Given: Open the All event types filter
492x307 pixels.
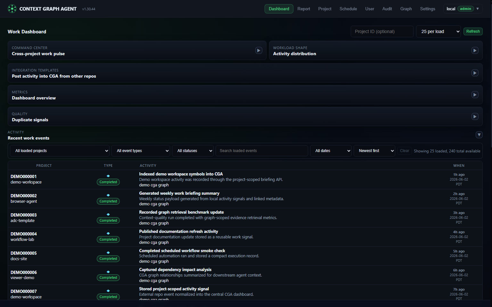Looking at the screenshot, I should tap(141, 151).
